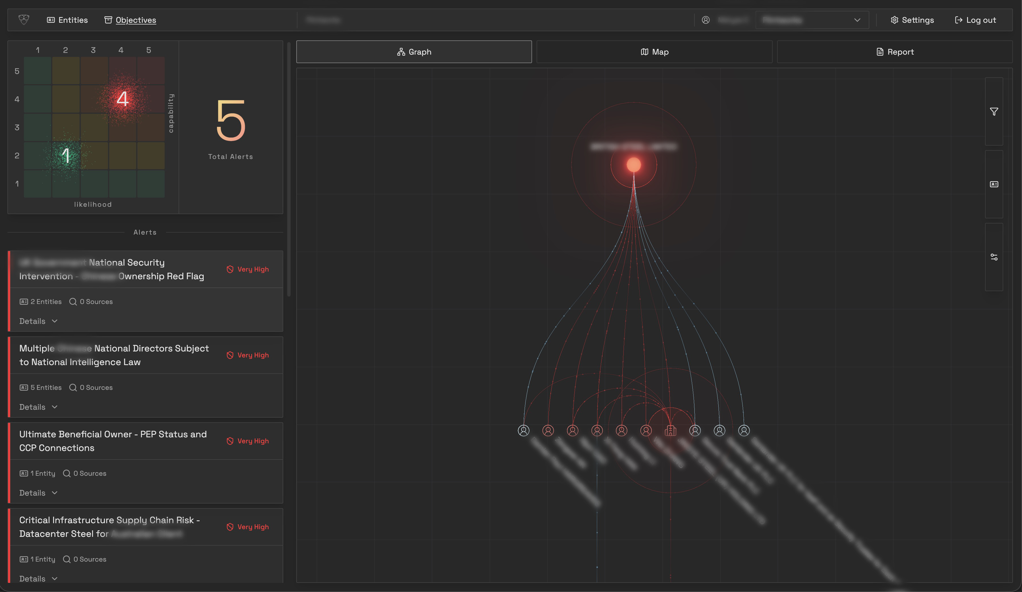Image resolution: width=1022 pixels, height=592 pixels.
Task: Expand Details on the National Intelligence Law alert
Action: pos(38,407)
